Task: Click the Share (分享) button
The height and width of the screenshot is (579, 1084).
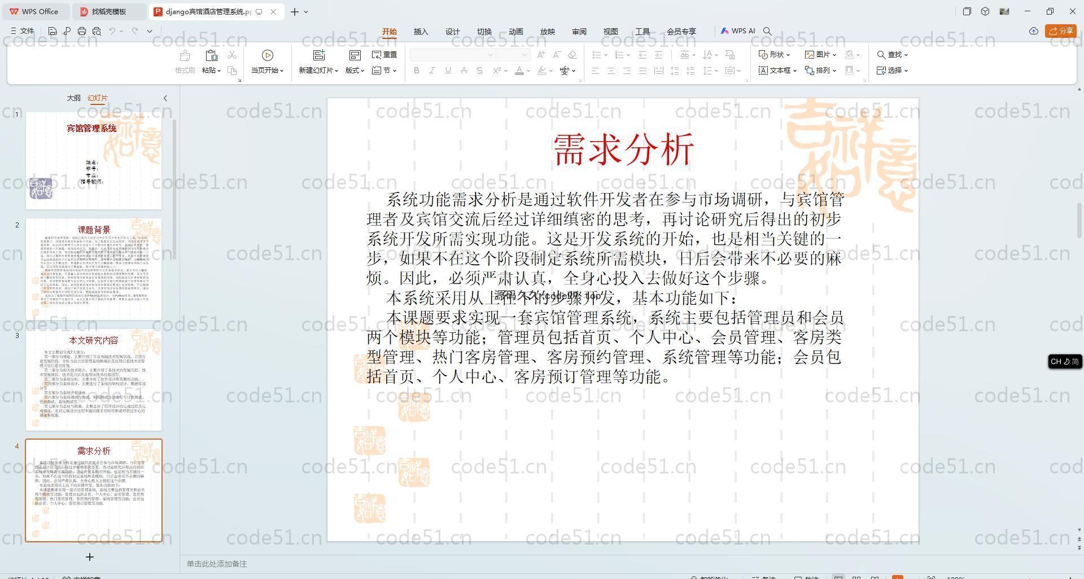Action: (1061, 31)
